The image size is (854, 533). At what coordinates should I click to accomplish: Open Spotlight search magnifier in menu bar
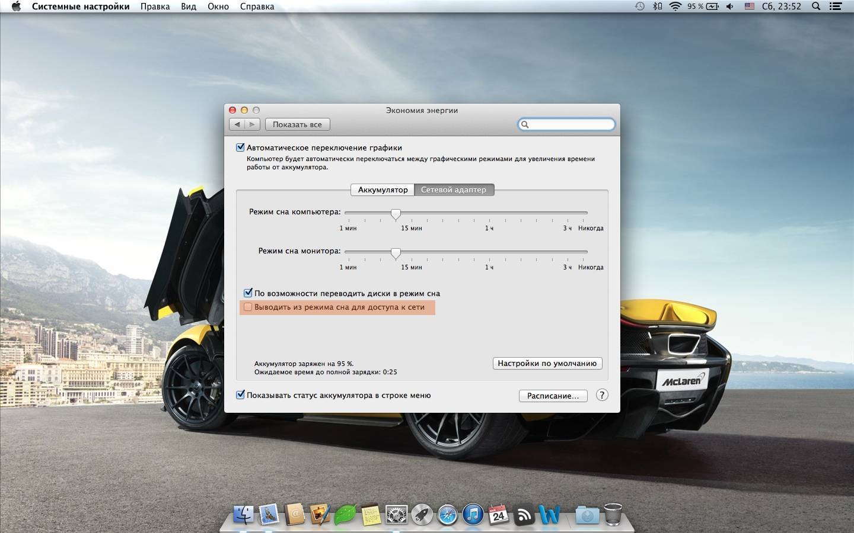tap(816, 7)
